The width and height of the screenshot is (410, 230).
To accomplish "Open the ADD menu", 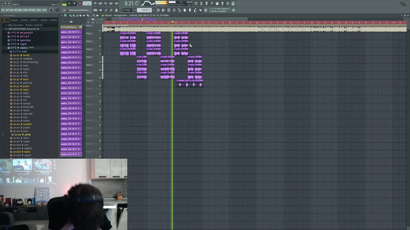I will 12,10.
